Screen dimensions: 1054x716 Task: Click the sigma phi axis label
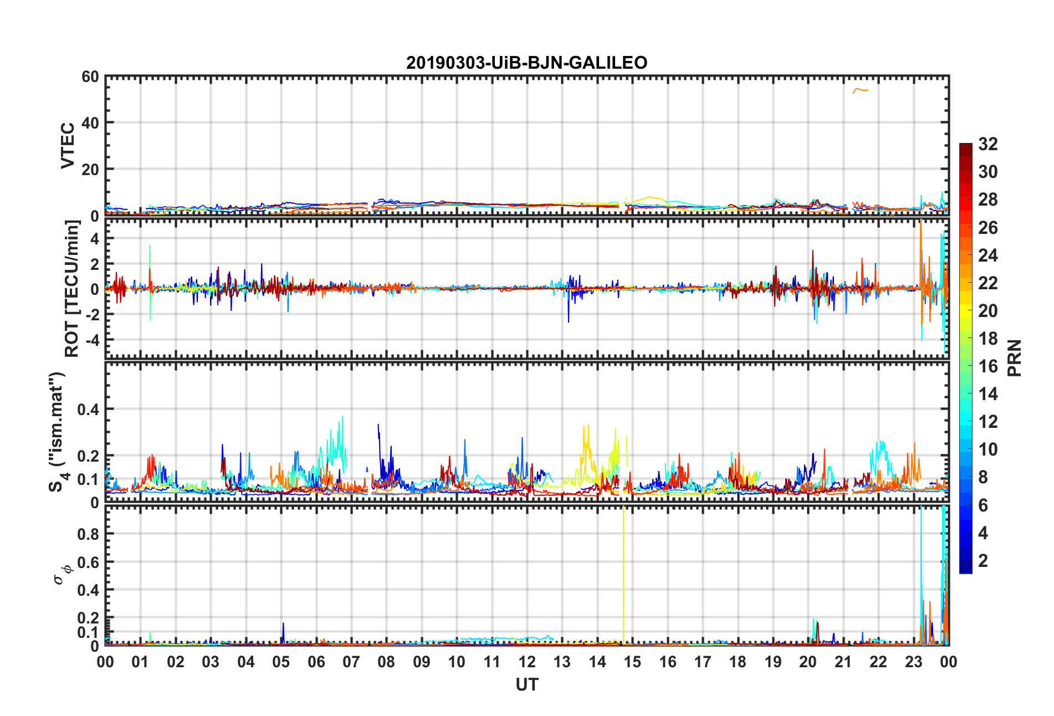62,574
